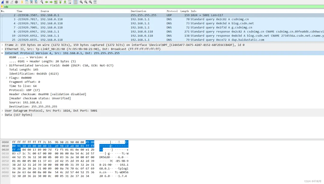324x184 pixels.
Task: Start capturing packets with the shark fin icon
Action: click(x=2, y=2)
